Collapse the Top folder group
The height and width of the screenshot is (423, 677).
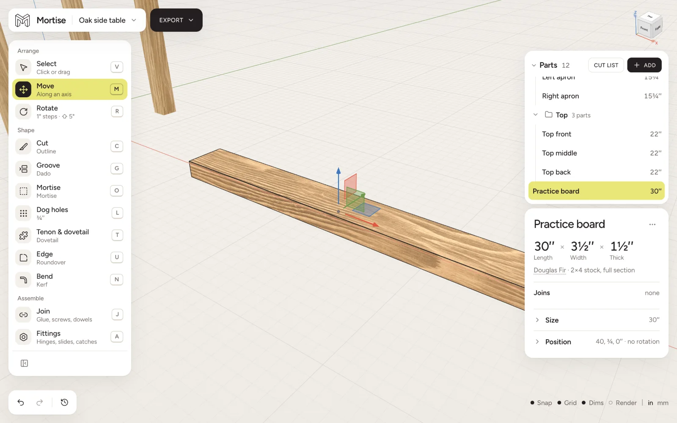(536, 115)
